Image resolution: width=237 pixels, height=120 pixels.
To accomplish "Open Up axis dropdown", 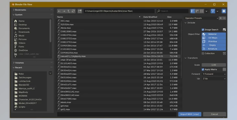I will 214,78.
